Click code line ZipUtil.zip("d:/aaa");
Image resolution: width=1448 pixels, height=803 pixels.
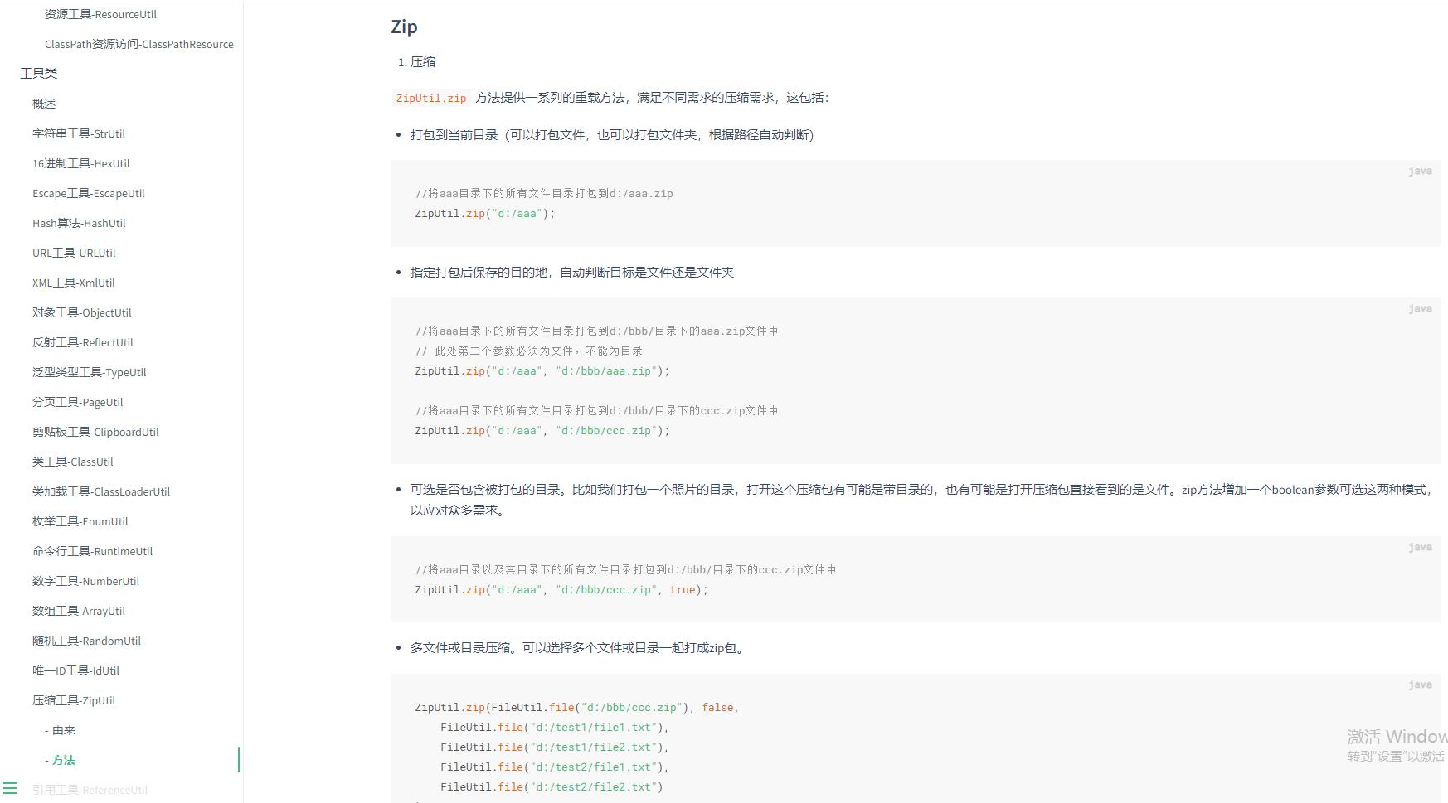coord(485,214)
